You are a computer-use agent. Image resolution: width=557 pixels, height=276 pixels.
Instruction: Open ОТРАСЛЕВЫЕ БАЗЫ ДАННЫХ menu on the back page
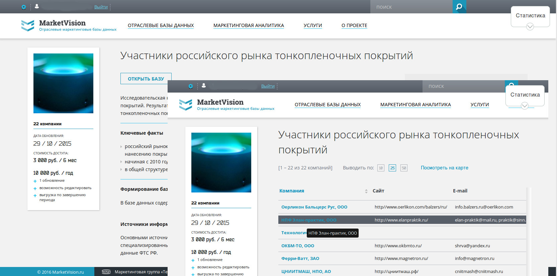(161, 25)
